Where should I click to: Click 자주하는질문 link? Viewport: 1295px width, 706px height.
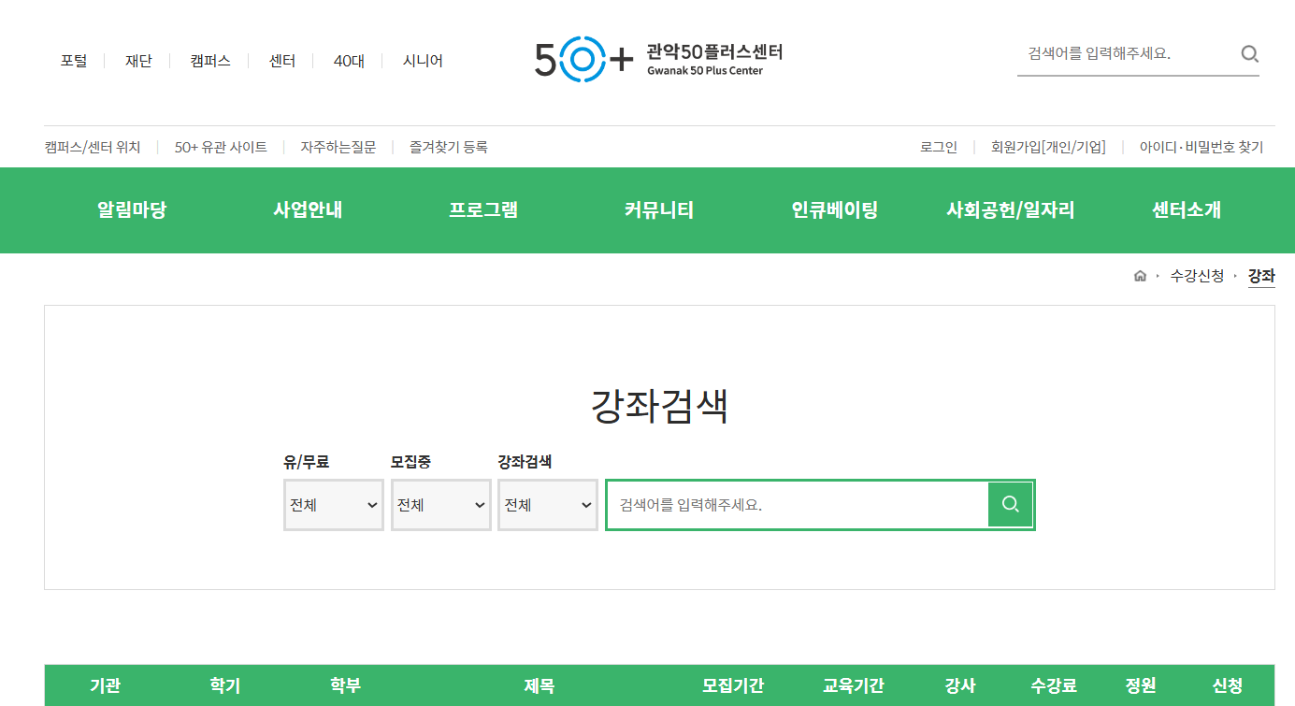click(x=338, y=147)
